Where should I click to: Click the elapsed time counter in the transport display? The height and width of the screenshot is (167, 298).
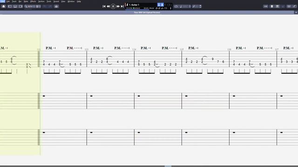[x=149, y=8]
